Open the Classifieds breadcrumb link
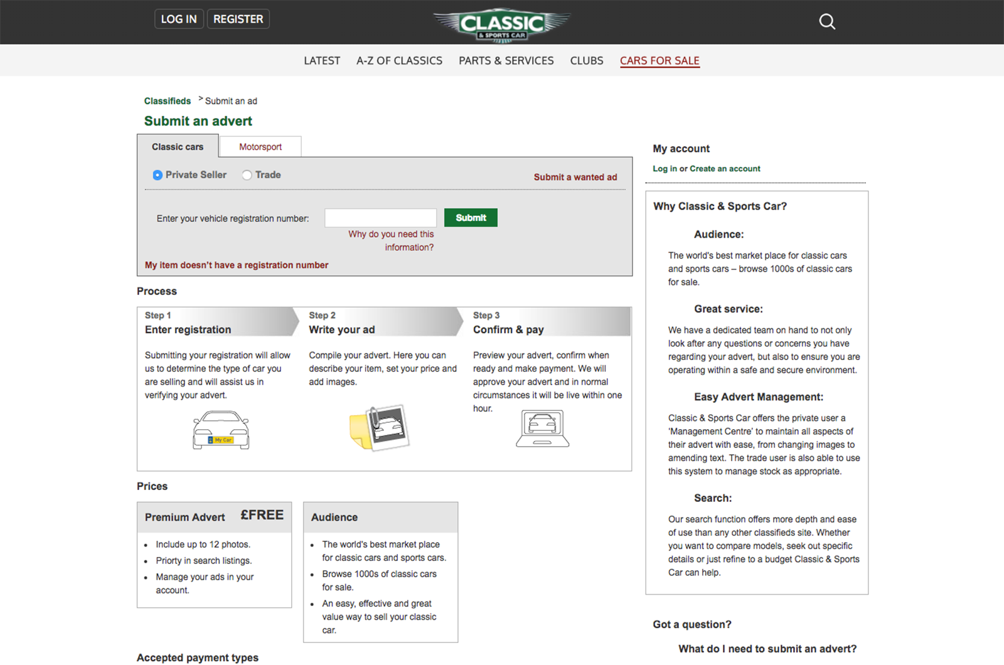The image size is (1004, 665). [x=168, y=101]
